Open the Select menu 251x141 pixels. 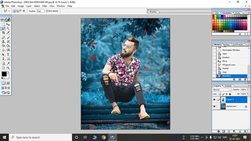(36, 6)
